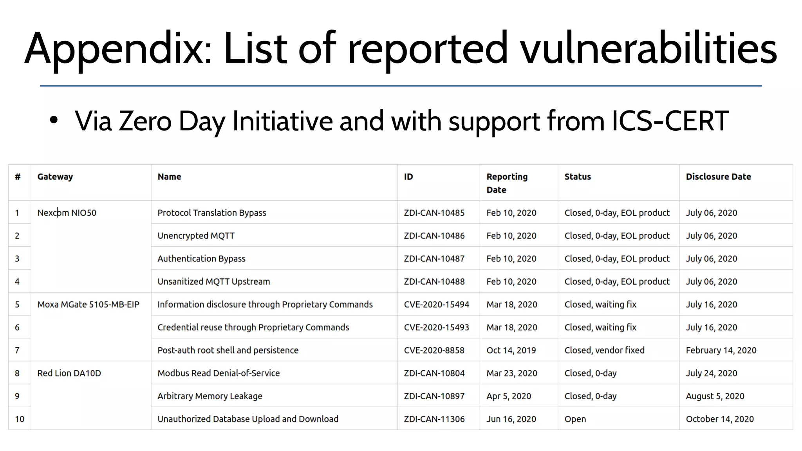Select ID 'CVE-2020-15493'
Viewport: 802px width, 451px height.
click(436, 327)
